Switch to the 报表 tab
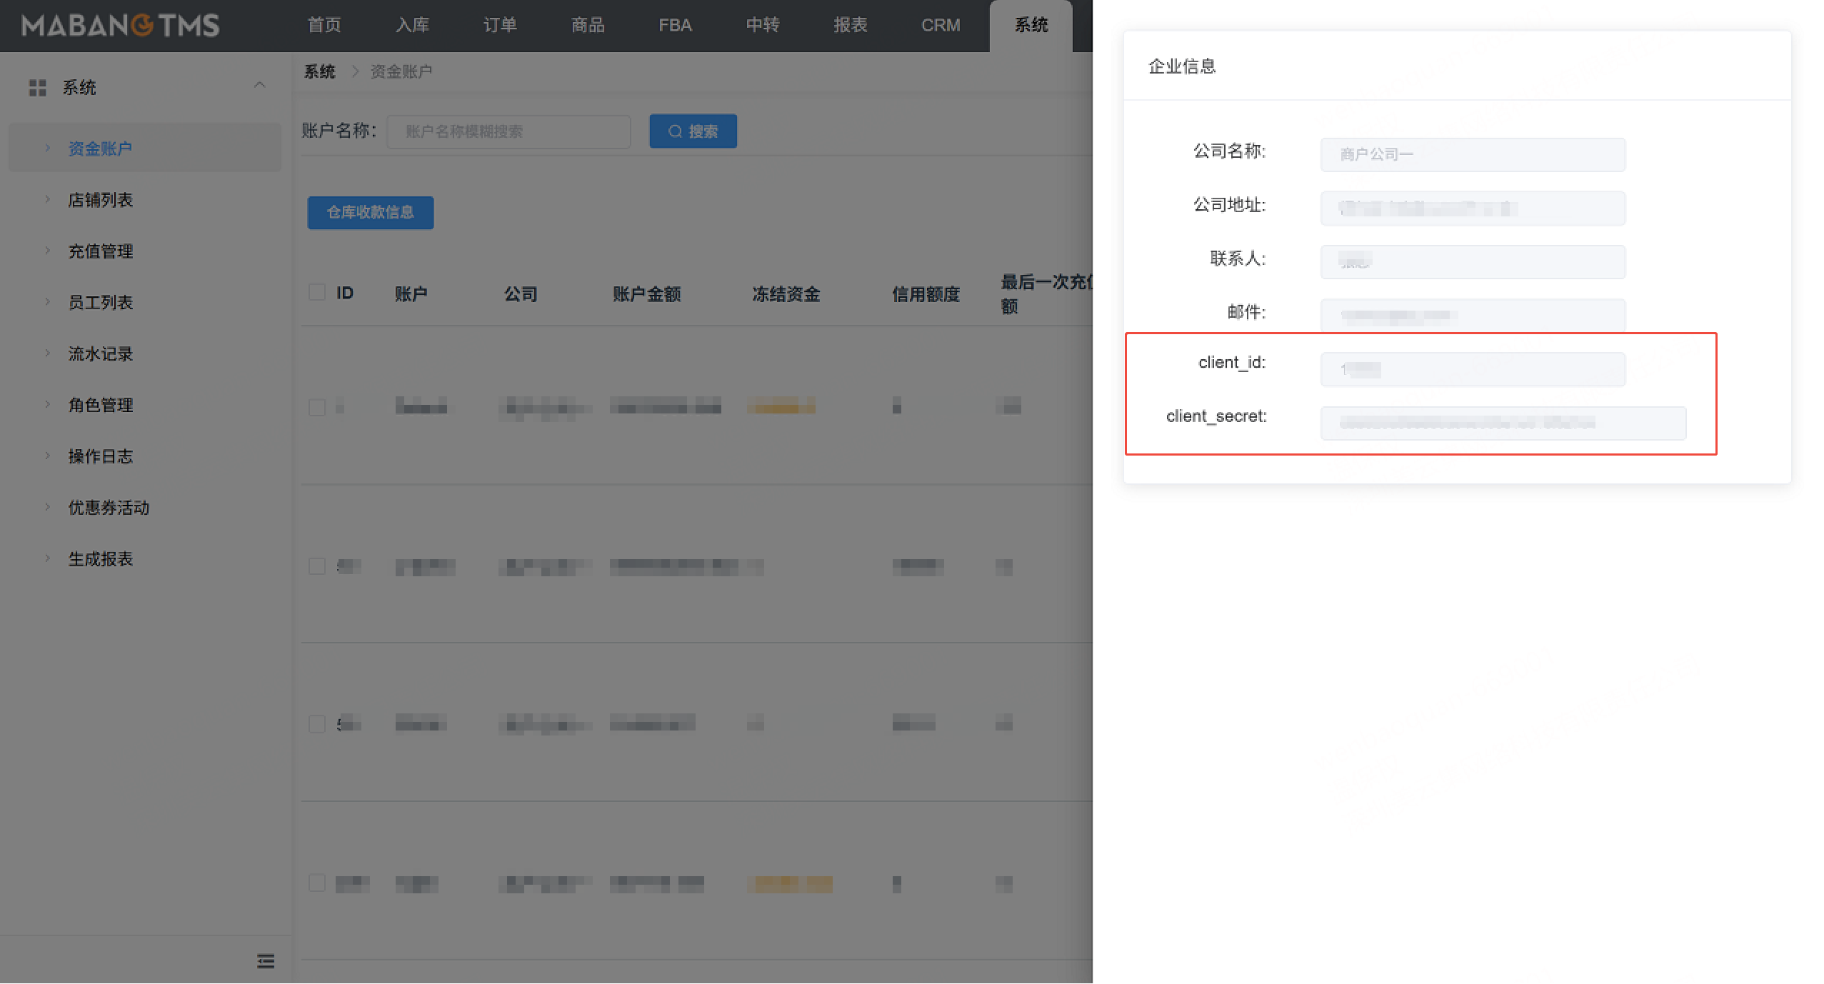1824x984 pixels. tap(850, 26)
